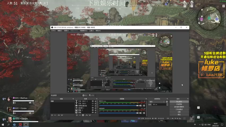Toggle visibility of bottom 图像 source
The height and width of the screenshot is (127, 226).
click(93, 112)
